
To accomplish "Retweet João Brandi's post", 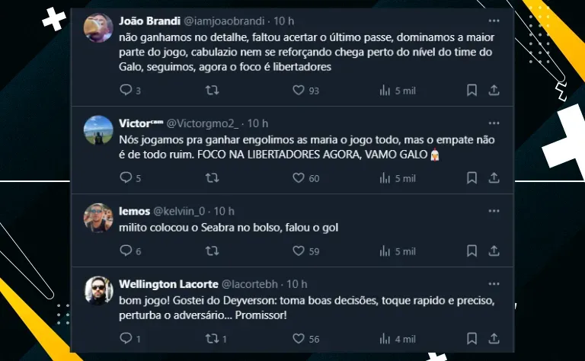I will click(213, 90).
